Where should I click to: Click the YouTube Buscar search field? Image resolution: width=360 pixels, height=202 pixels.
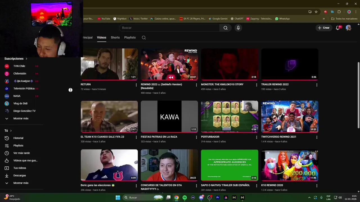pyautogui.click(x=169, y=28)
